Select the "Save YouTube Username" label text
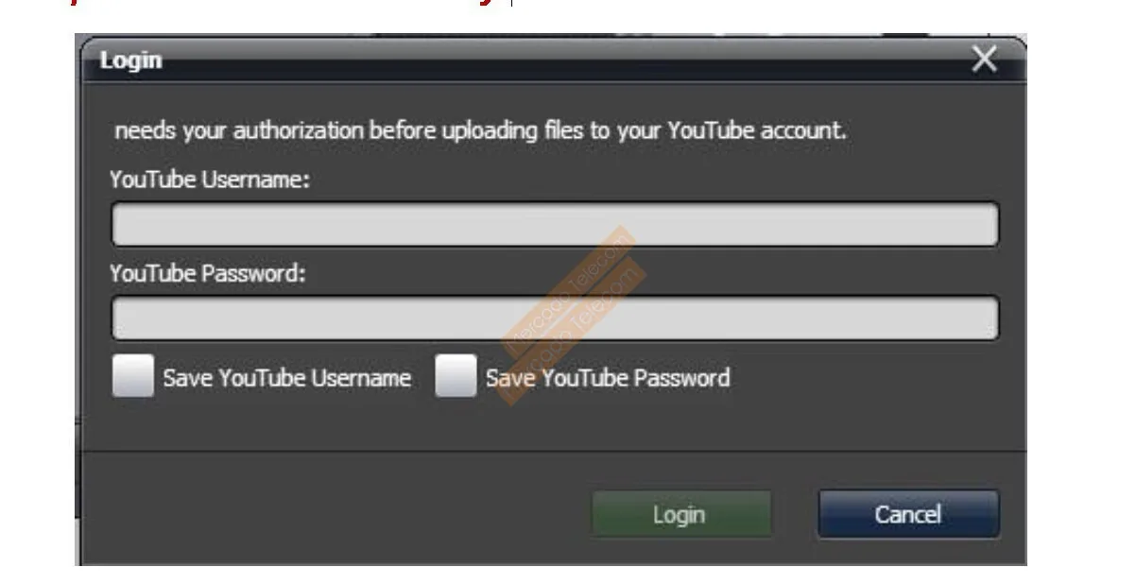The image size is (1136, 584). (287, 378)
